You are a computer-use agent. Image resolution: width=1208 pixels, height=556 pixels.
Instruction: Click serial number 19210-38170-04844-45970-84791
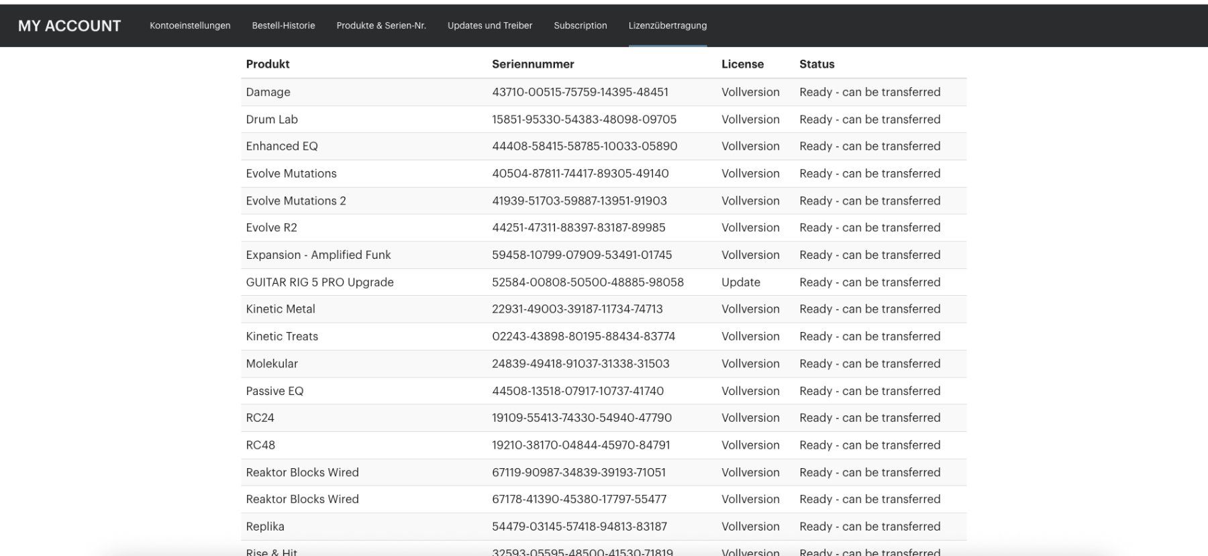581,445
